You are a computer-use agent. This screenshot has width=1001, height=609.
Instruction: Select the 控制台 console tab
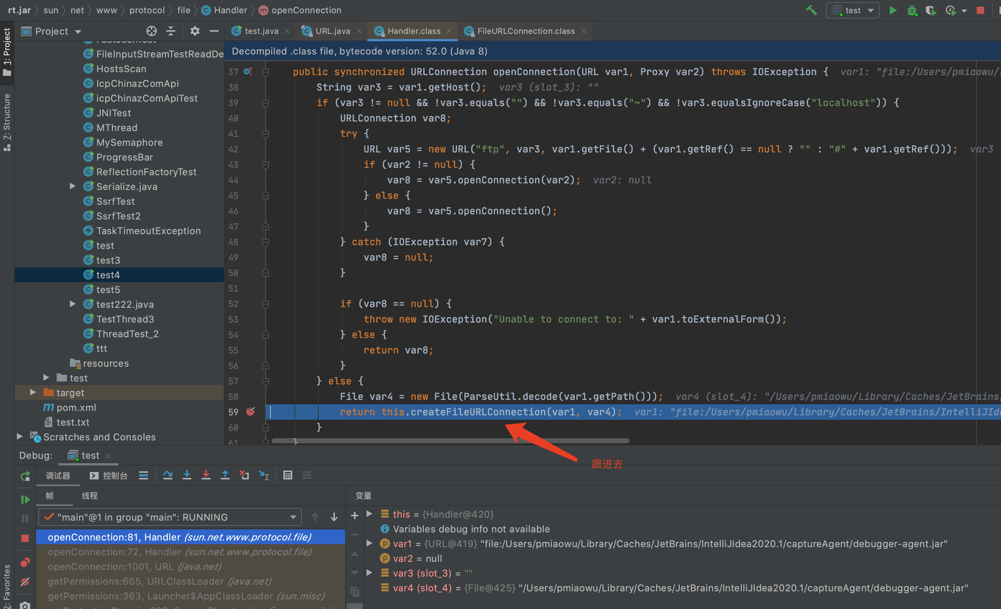pos(109,475)
